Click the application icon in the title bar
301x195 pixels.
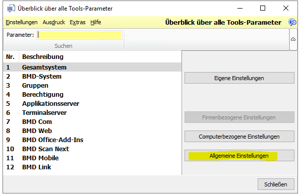11,9
